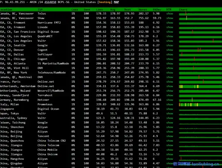
Task: Show MTR for Vint Hill OVH row
Action: click(170, 68)
